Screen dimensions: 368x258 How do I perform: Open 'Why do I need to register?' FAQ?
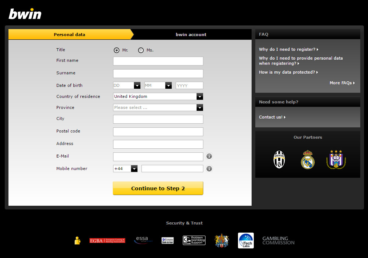point(288,49)
